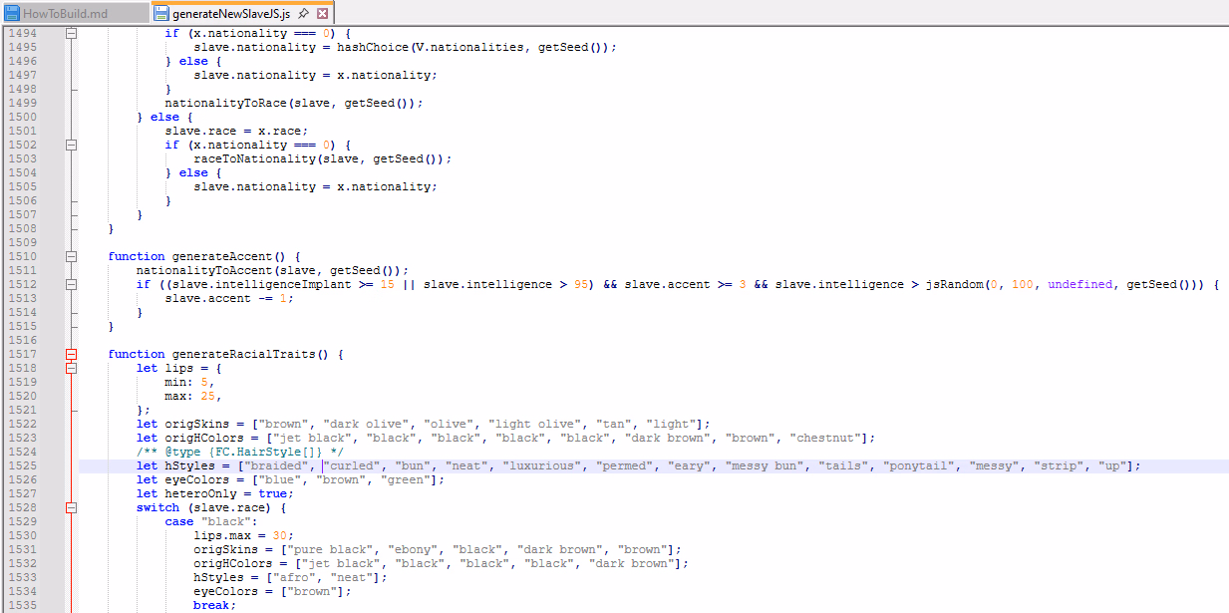Collapse the generateRacialTraits function fold marker
Image resolution: width=1229 pixels, height=613 pixels.
(71, 354)
